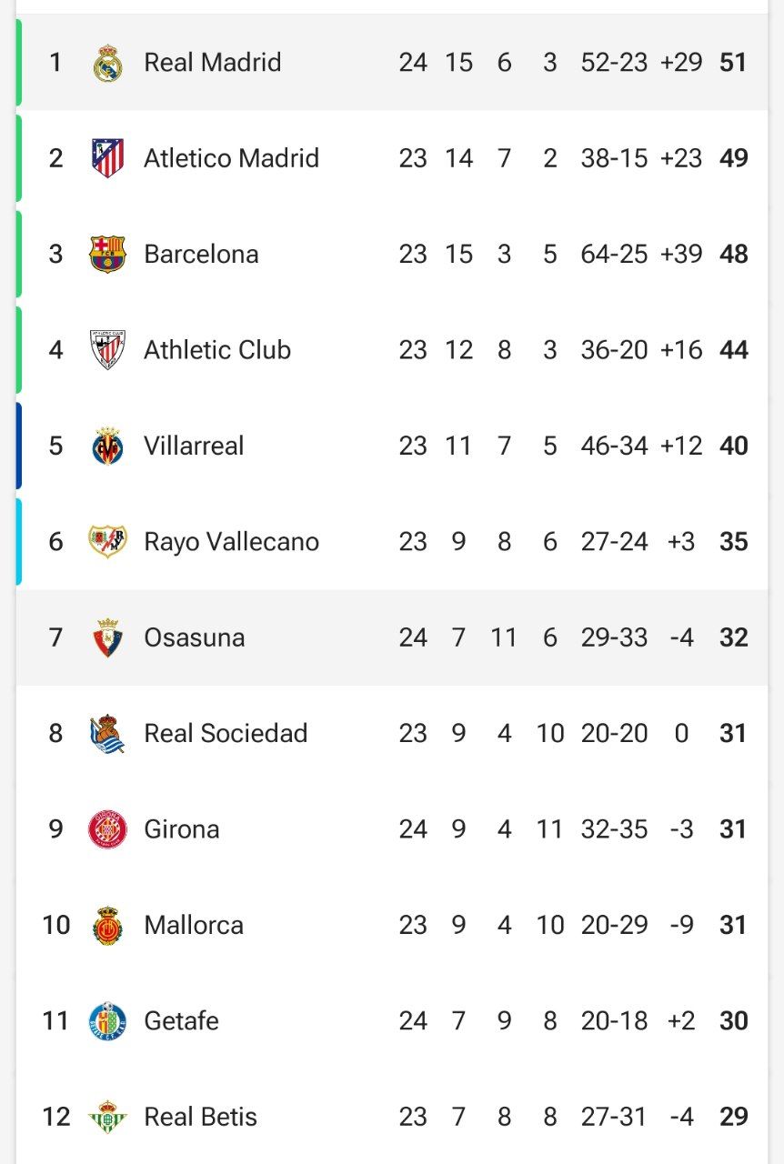784x1164 pixels.
Task: Tap the Getafe blue badge
Action: click(x=107, y=1021)
